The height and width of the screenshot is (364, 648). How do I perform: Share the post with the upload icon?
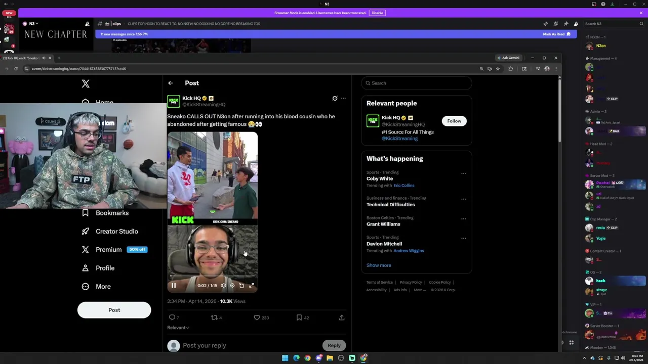(342, 317)
